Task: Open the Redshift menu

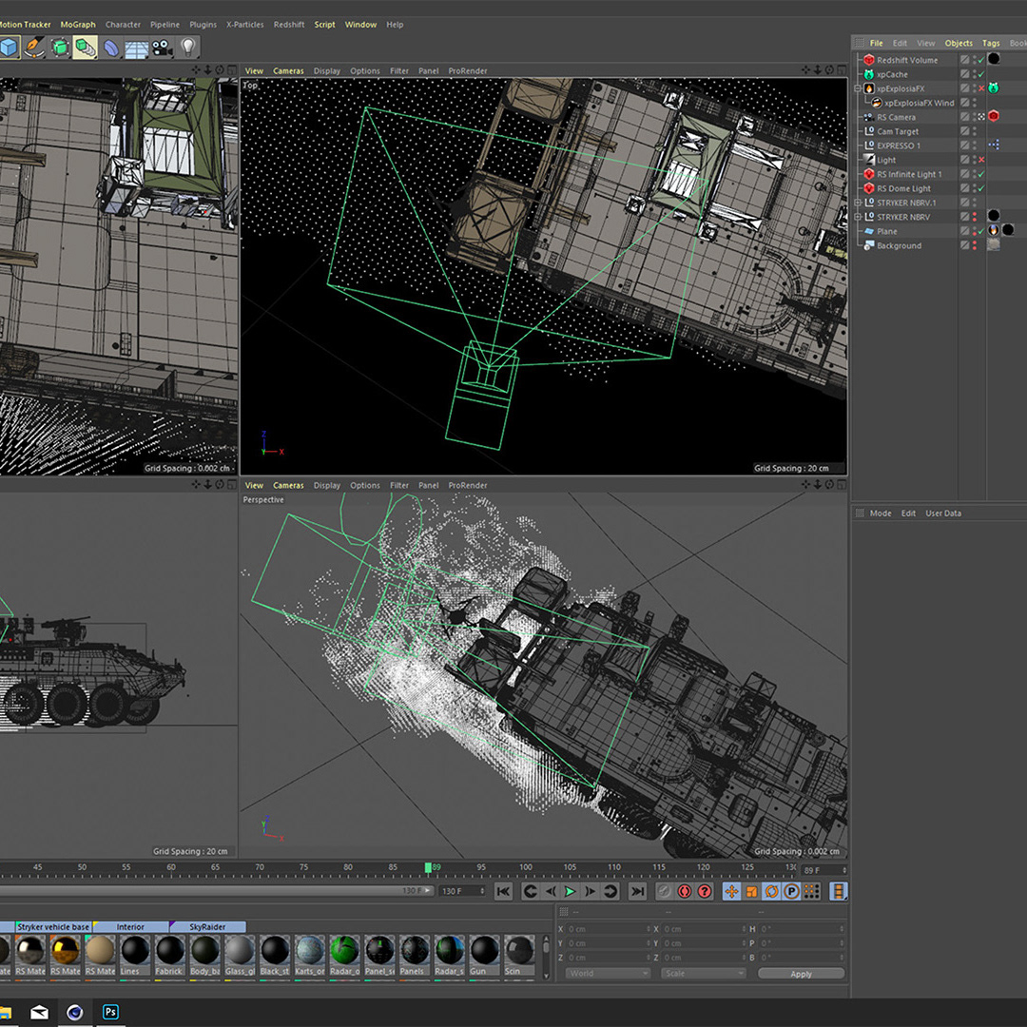Action: coord(289,24)
